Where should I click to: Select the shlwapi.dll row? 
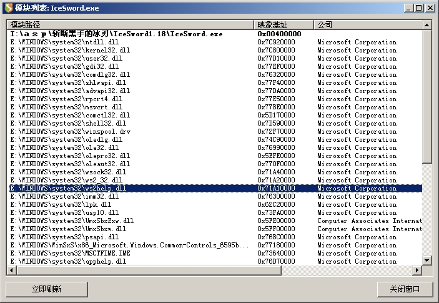pos(215,82)
